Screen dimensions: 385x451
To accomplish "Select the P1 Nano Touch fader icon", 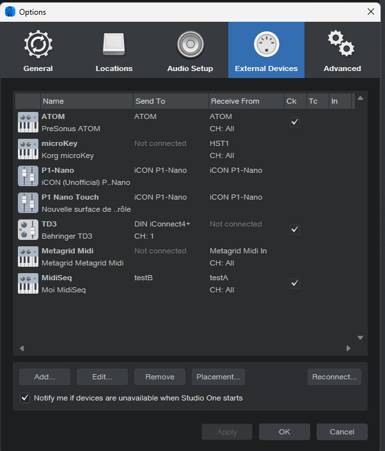I will 28,203.
